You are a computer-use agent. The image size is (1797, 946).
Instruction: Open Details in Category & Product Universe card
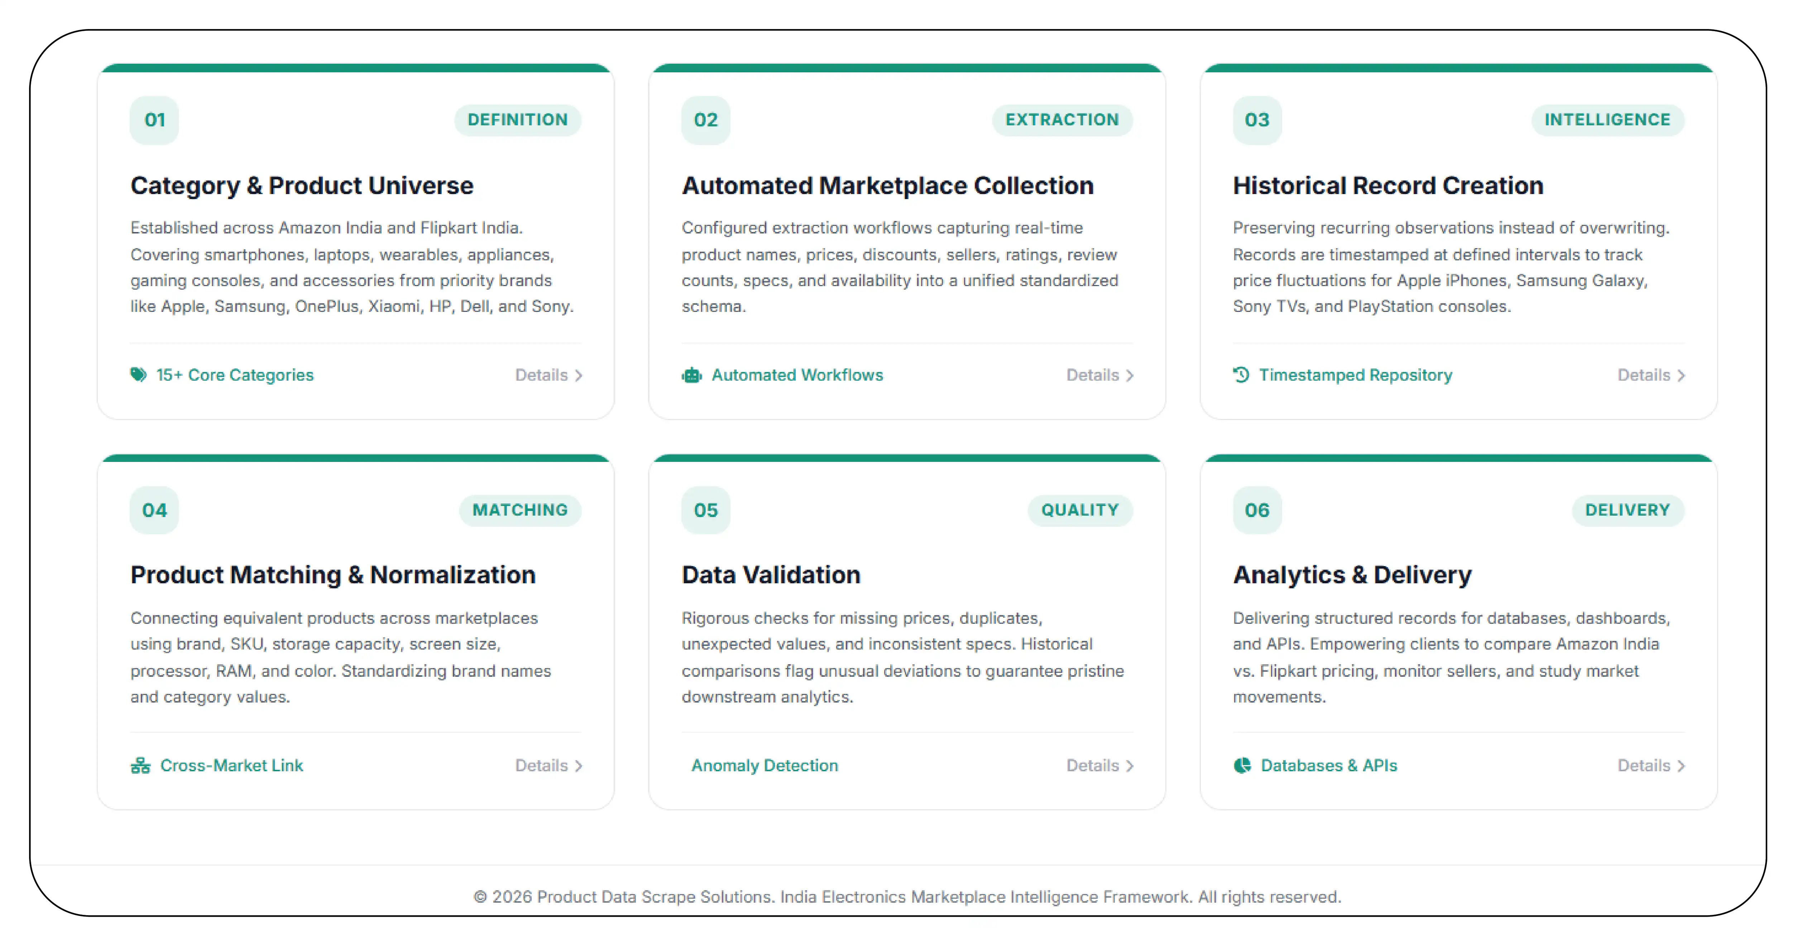pos(549,375)
